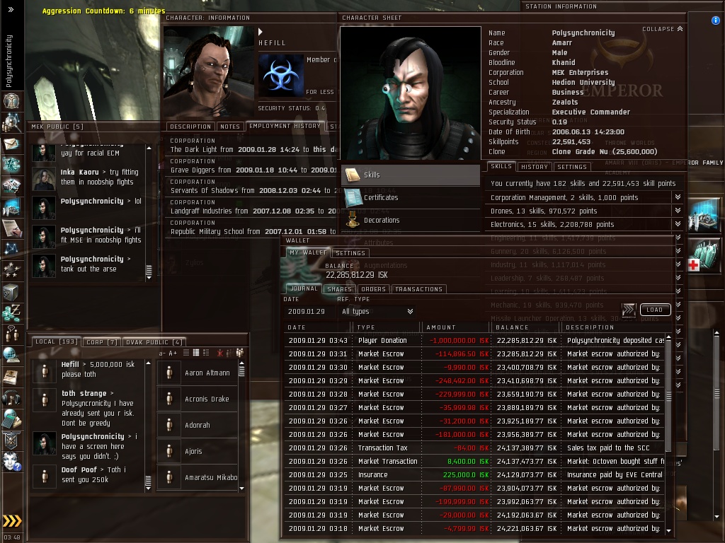725x543 pixels.
Task: Switch to the Employment History tab
Action: coord(285,126)
